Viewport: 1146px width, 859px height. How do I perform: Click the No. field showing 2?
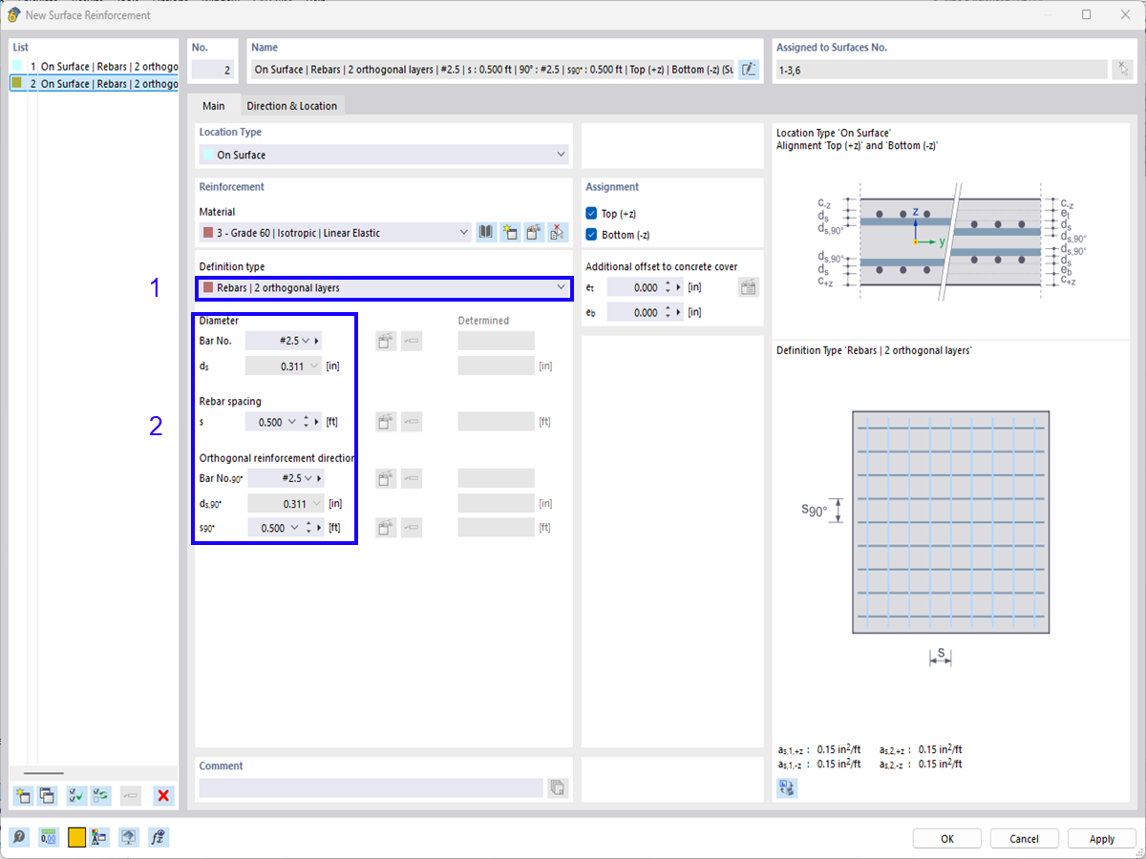(x=213, y=69)
